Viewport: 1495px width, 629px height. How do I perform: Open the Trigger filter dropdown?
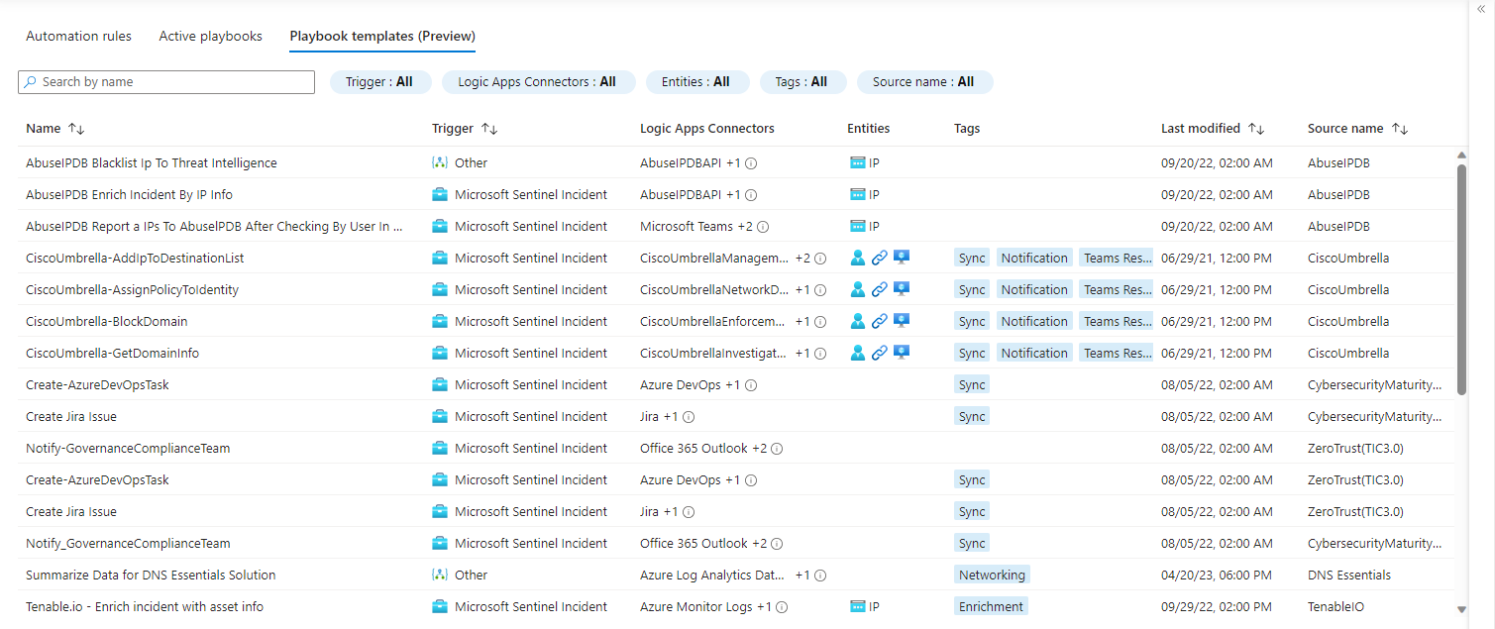(x=380, y=82)
